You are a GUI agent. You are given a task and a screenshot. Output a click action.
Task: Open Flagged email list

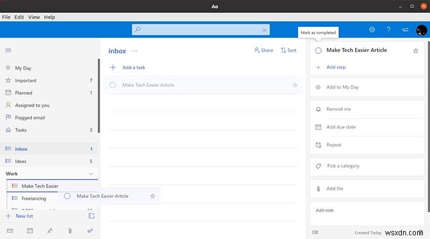[x=49, y=118]
